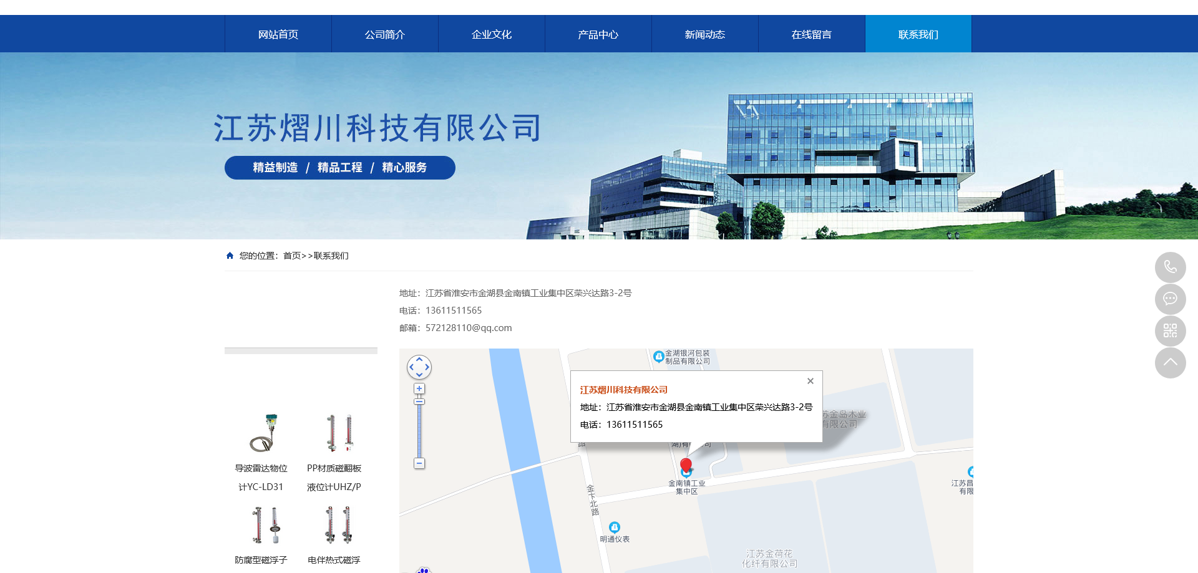Viewport: 1198px width, 573px height.
Task: Click the 首页 breadcrumb link
Action: [x=291, y=256]
